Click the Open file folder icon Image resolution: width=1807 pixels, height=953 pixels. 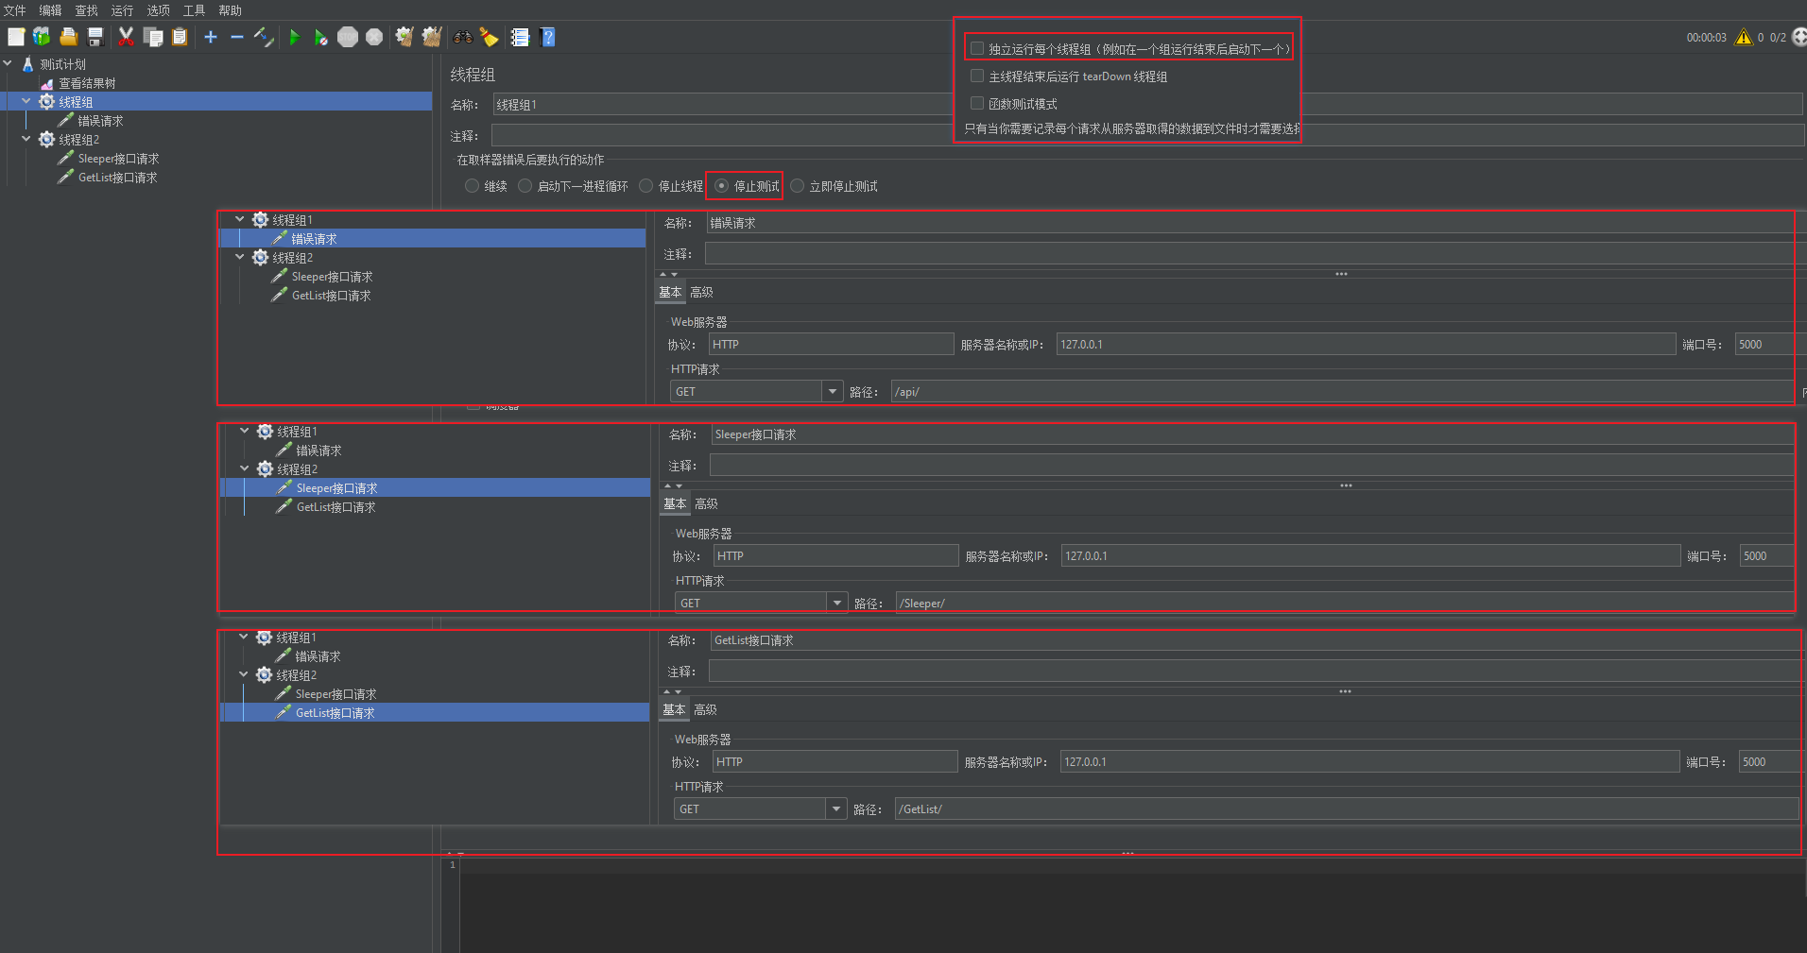pos(68,37)
